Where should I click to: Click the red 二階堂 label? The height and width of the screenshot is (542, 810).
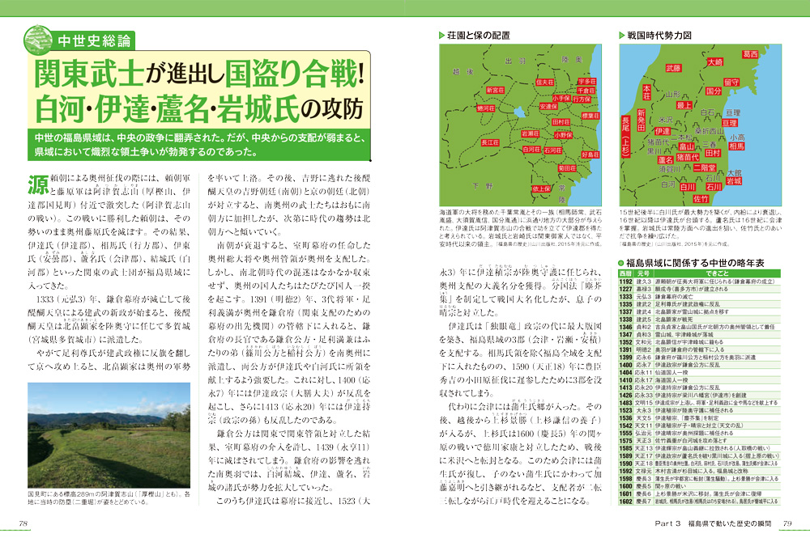pos(705,168)
